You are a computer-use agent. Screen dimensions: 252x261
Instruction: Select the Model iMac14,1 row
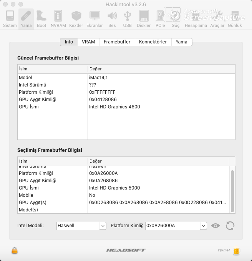tap(126, 78)
